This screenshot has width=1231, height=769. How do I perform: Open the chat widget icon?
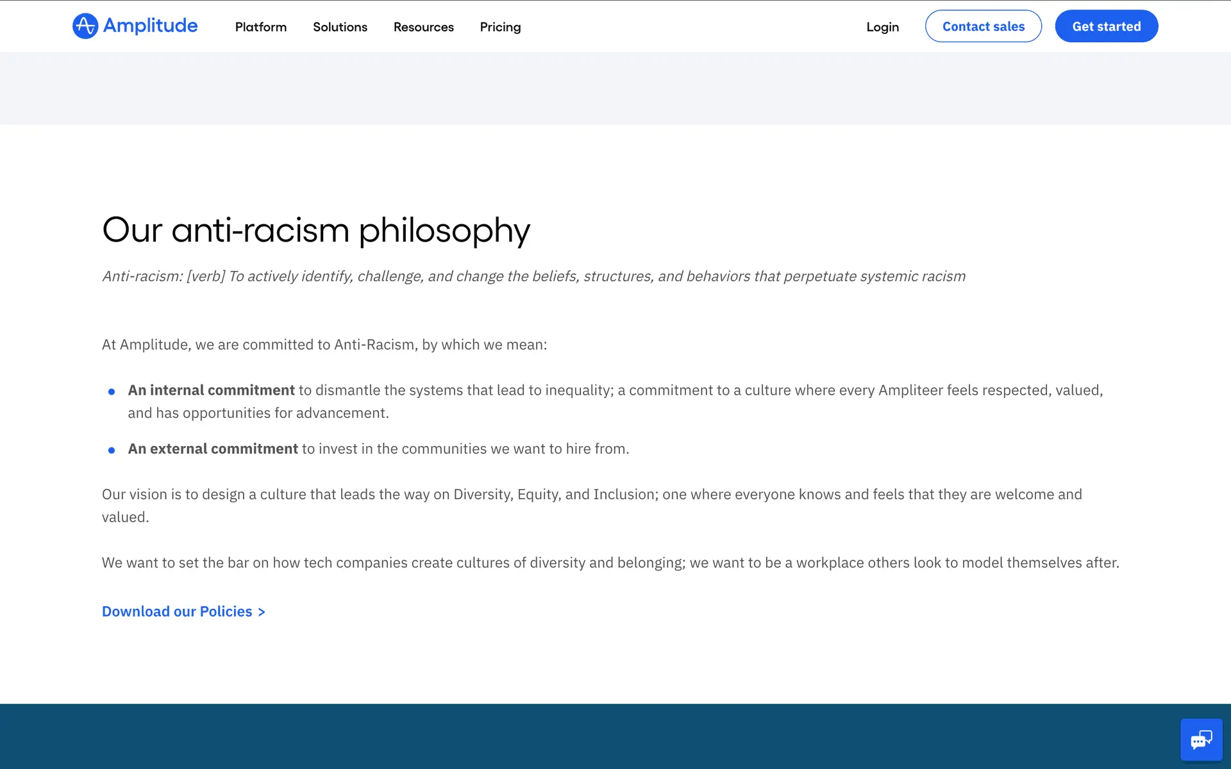1201,740
